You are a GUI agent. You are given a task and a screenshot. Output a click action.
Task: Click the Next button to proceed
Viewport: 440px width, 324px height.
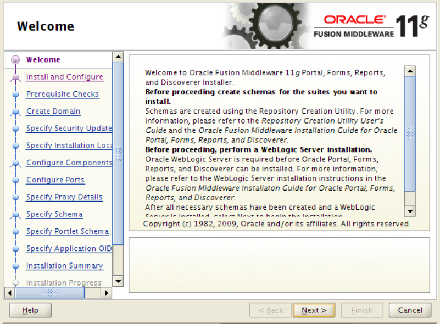[313, 310]
